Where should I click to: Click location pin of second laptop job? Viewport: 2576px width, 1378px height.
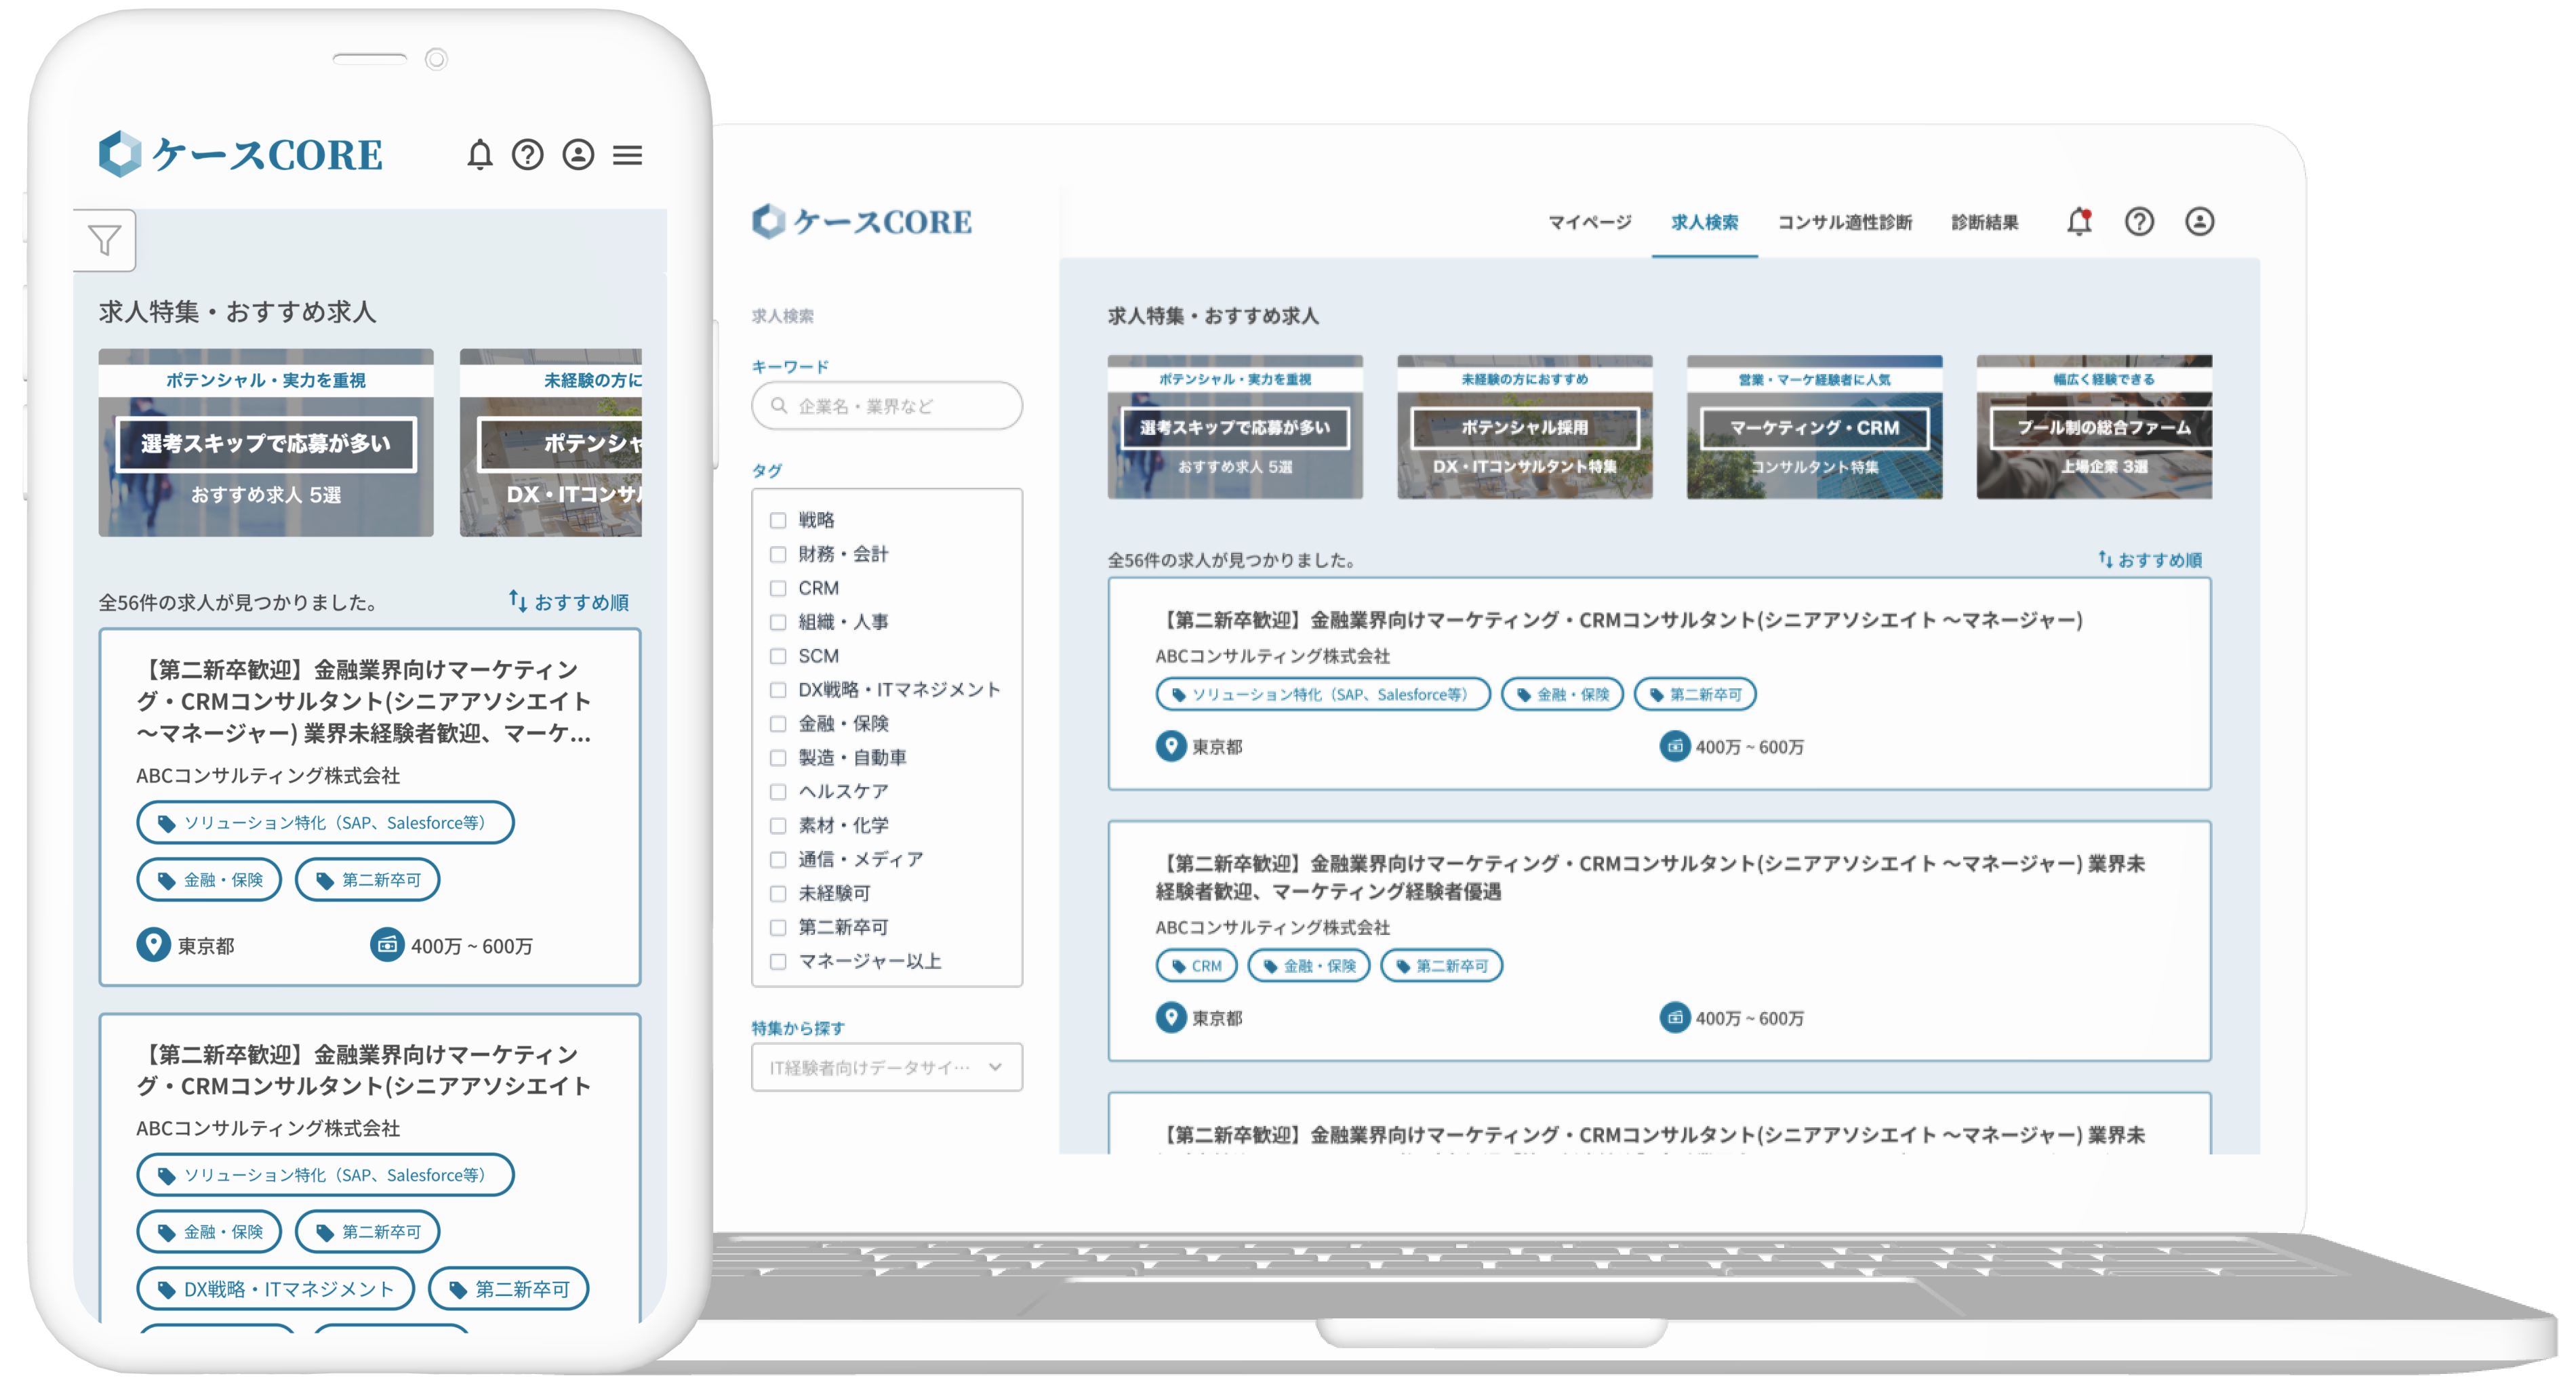click(x=1171, y=1018)
